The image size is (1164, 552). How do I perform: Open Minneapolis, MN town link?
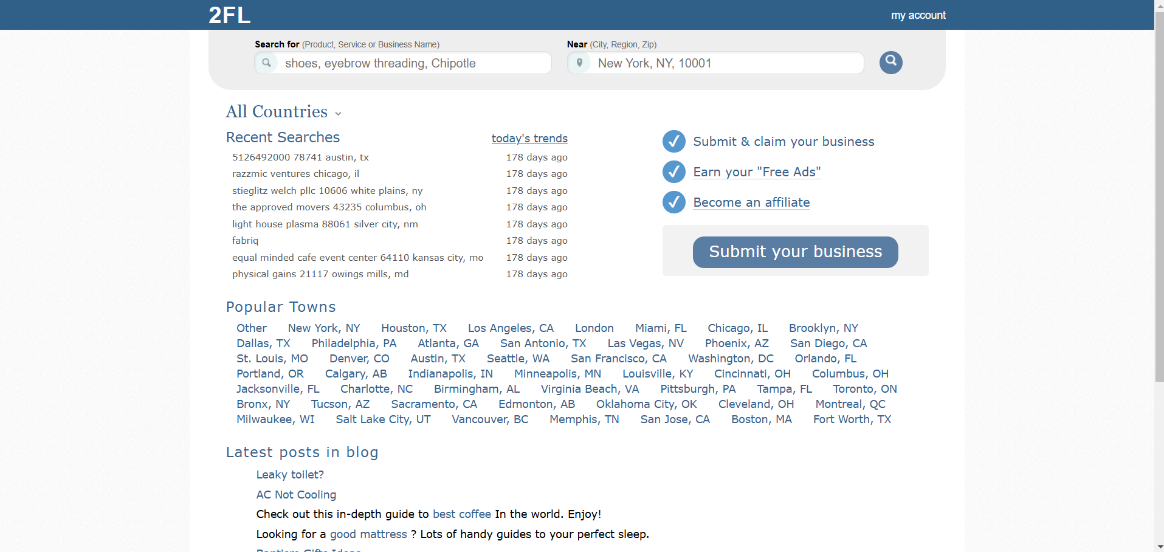pyautogui.click(x=557, y=374)
